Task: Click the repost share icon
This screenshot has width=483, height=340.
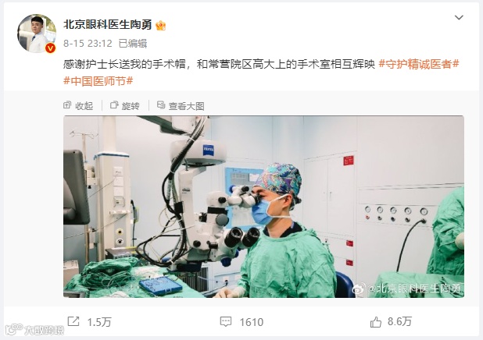Action: 73,321
